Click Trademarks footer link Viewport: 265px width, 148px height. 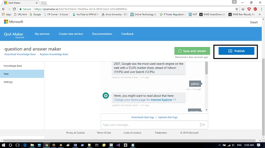click(x=161, y=133)
